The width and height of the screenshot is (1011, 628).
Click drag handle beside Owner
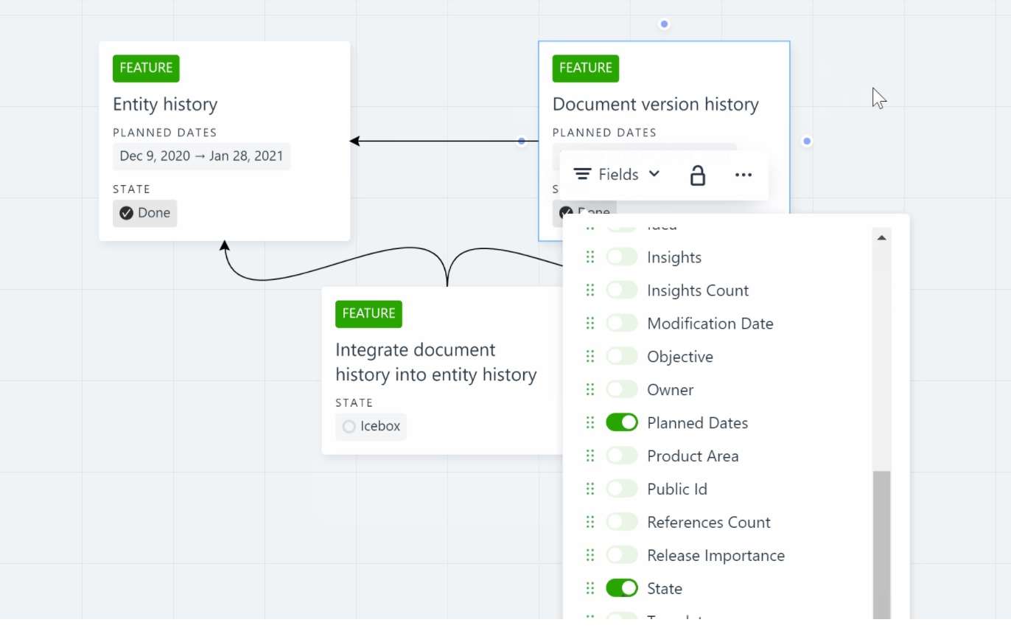pyautogui.click(x=590, y=390)
